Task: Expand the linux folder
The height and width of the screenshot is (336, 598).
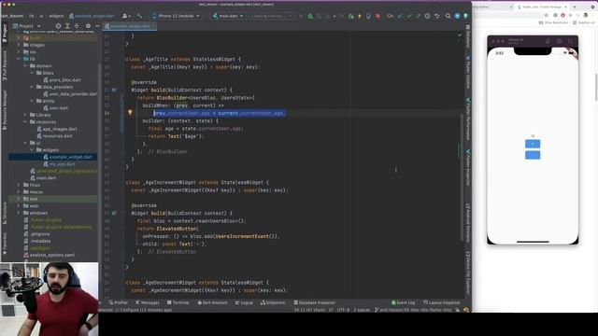Action: 19,185
